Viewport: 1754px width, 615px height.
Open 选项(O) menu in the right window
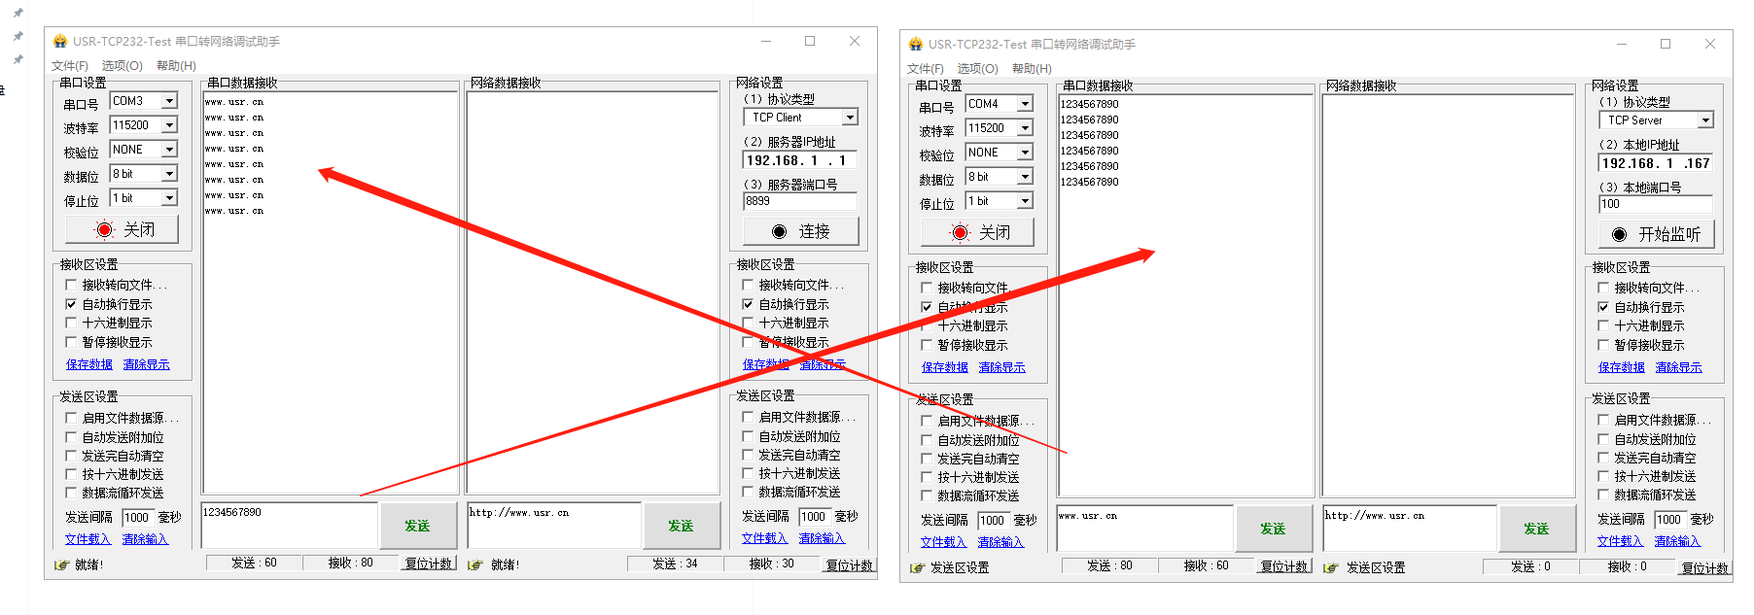point(977,69)
